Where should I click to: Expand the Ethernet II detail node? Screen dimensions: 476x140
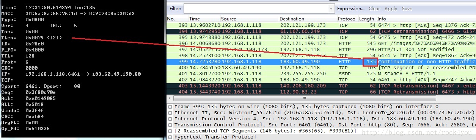pos(170,113)
